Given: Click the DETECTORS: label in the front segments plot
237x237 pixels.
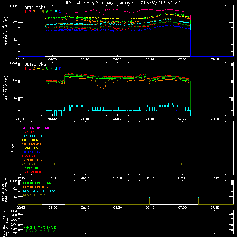Looking at the screenshot, I should [x=36, y=8].
